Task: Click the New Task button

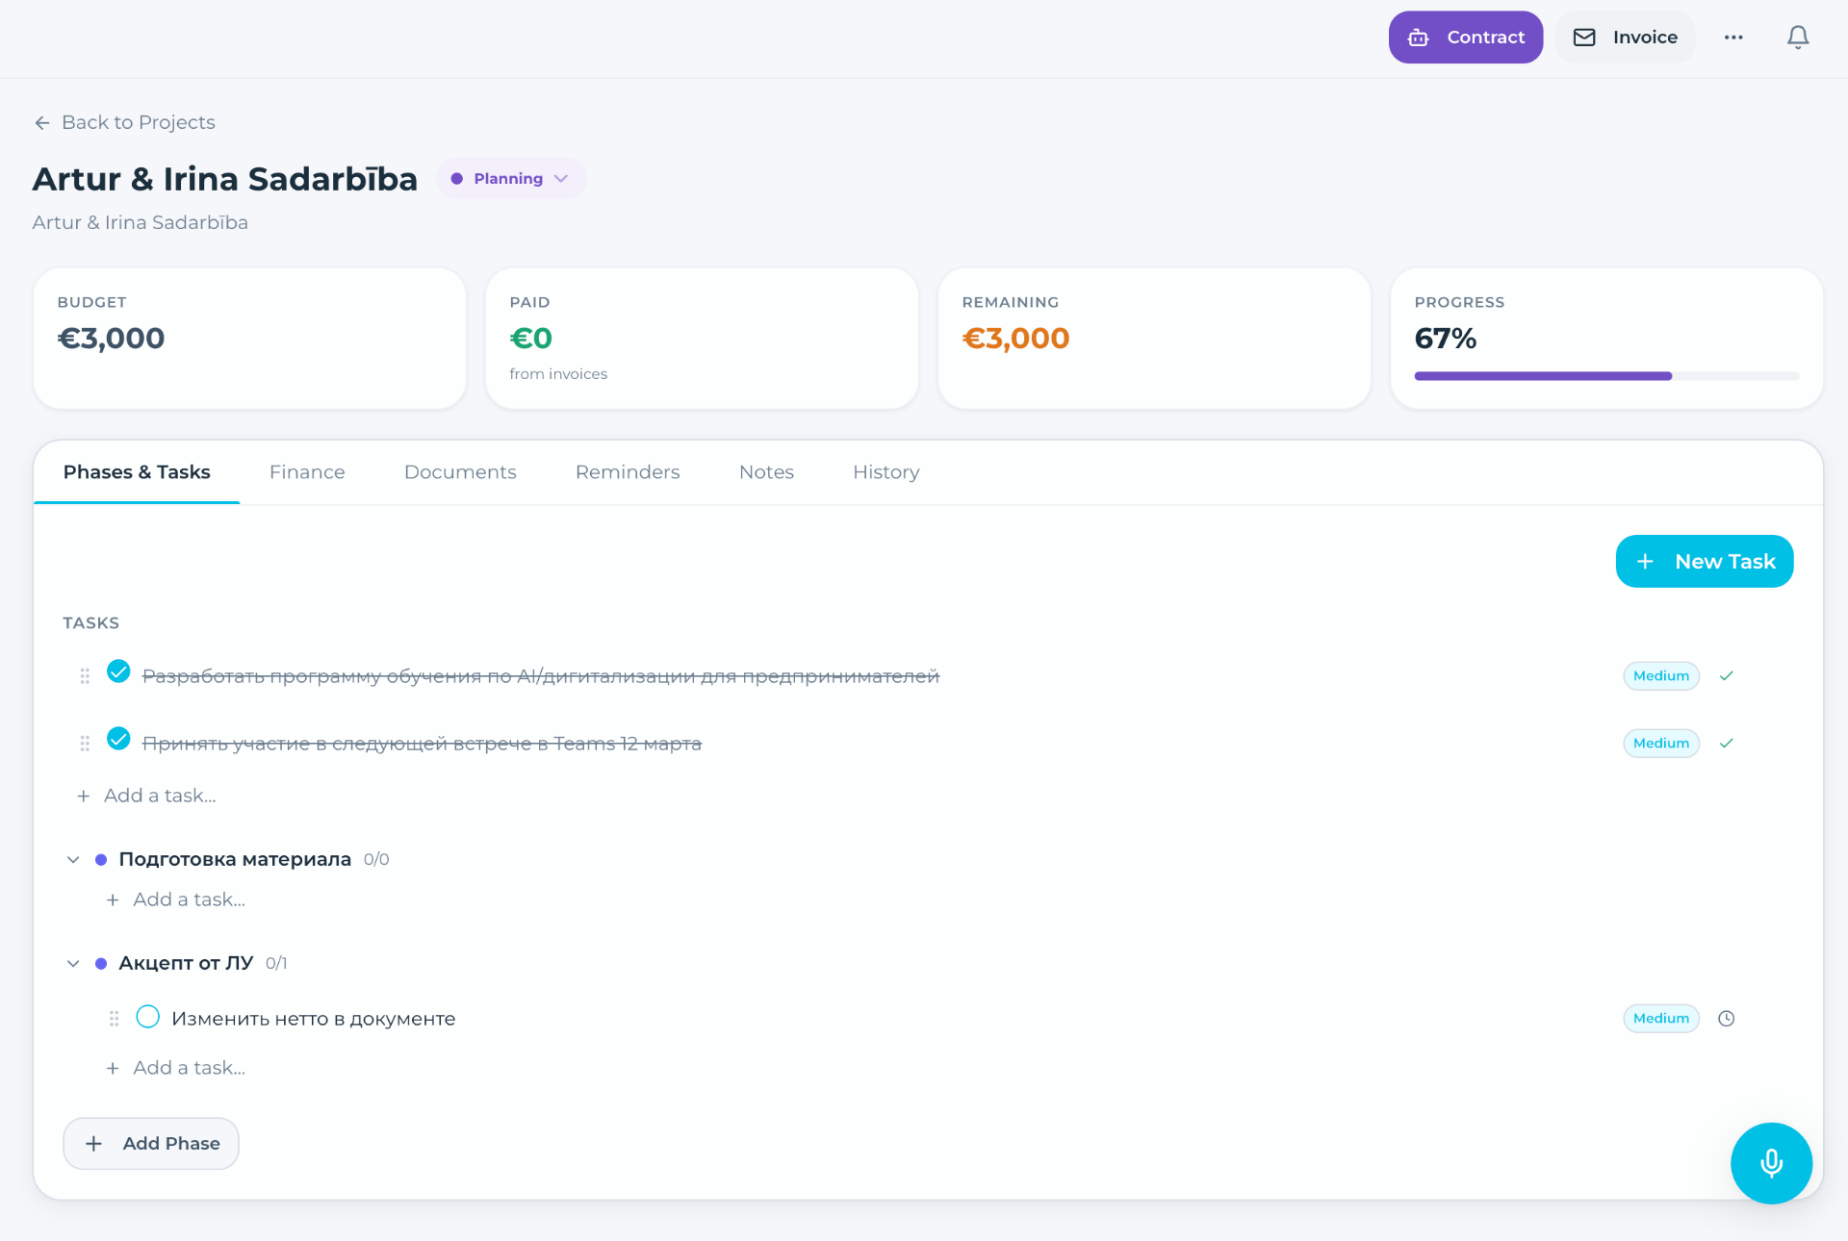Action: [x=1705, y=562]
